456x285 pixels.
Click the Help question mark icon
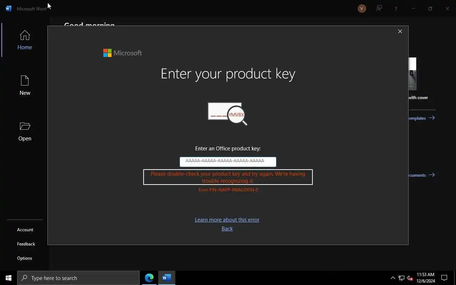396,9
